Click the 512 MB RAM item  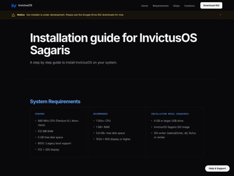point(45,131)
